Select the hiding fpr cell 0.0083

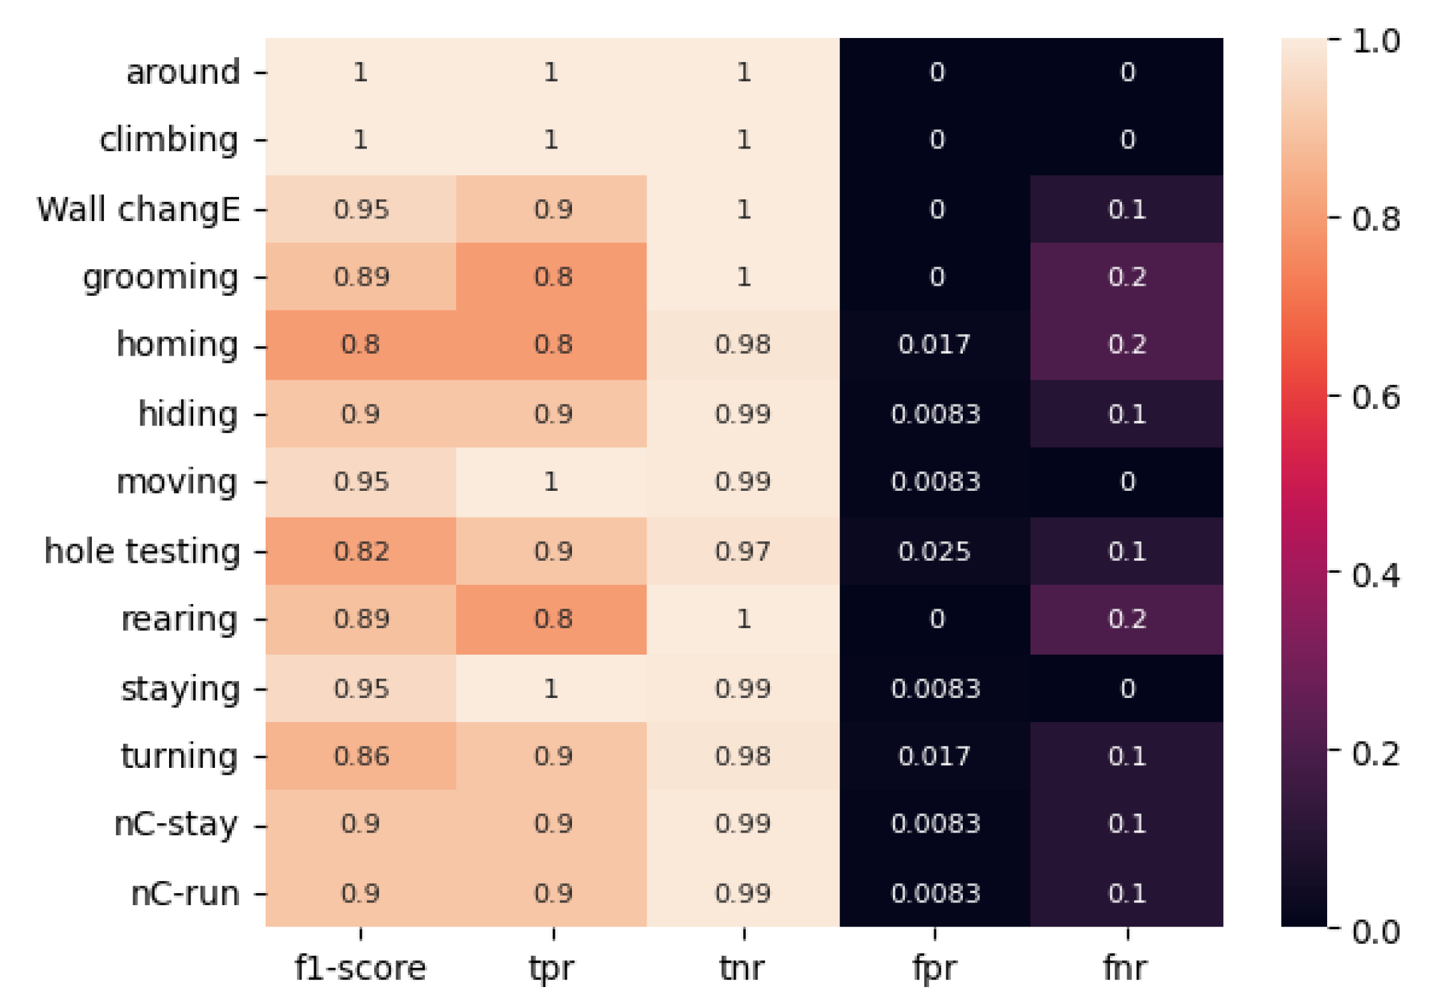click(934, 414)
